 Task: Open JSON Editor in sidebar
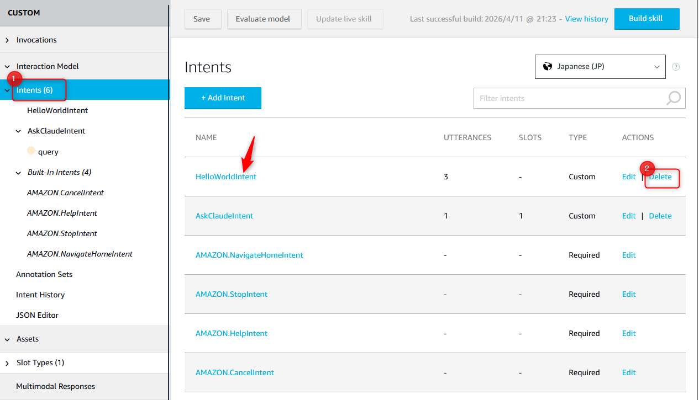tap(37, 315)
